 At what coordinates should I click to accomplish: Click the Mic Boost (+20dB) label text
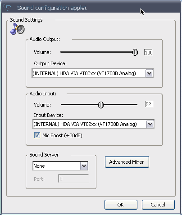click(x=62, y=135)
